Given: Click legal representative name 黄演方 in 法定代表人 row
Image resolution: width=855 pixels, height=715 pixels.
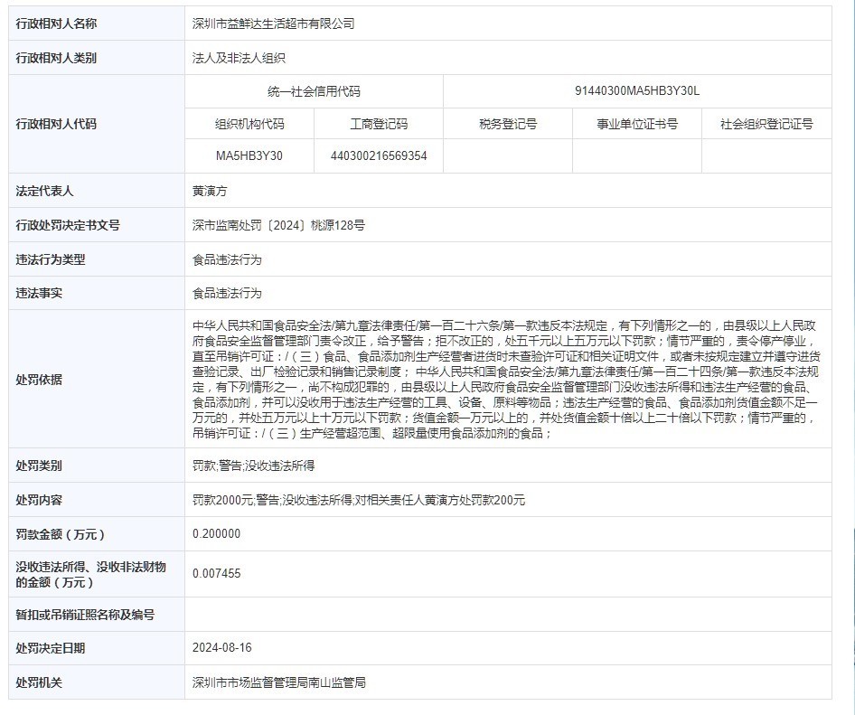Looking at the screenshot, I should pyautogui.click(x=210, y=192).
